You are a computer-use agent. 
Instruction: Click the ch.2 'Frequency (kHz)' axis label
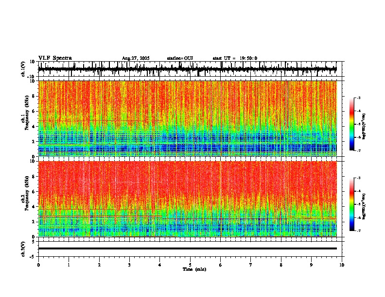click(x=27, y=193)
